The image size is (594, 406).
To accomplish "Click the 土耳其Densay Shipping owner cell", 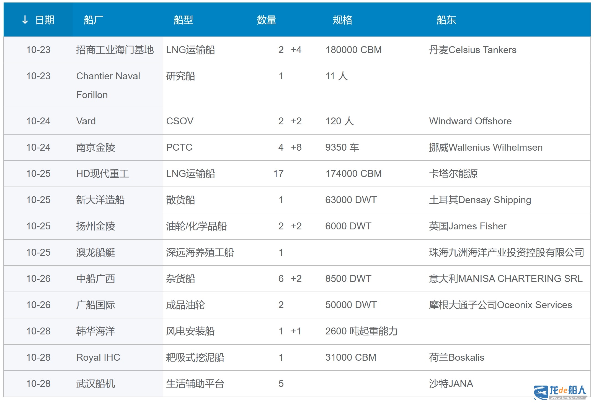I will click(480, 200).
